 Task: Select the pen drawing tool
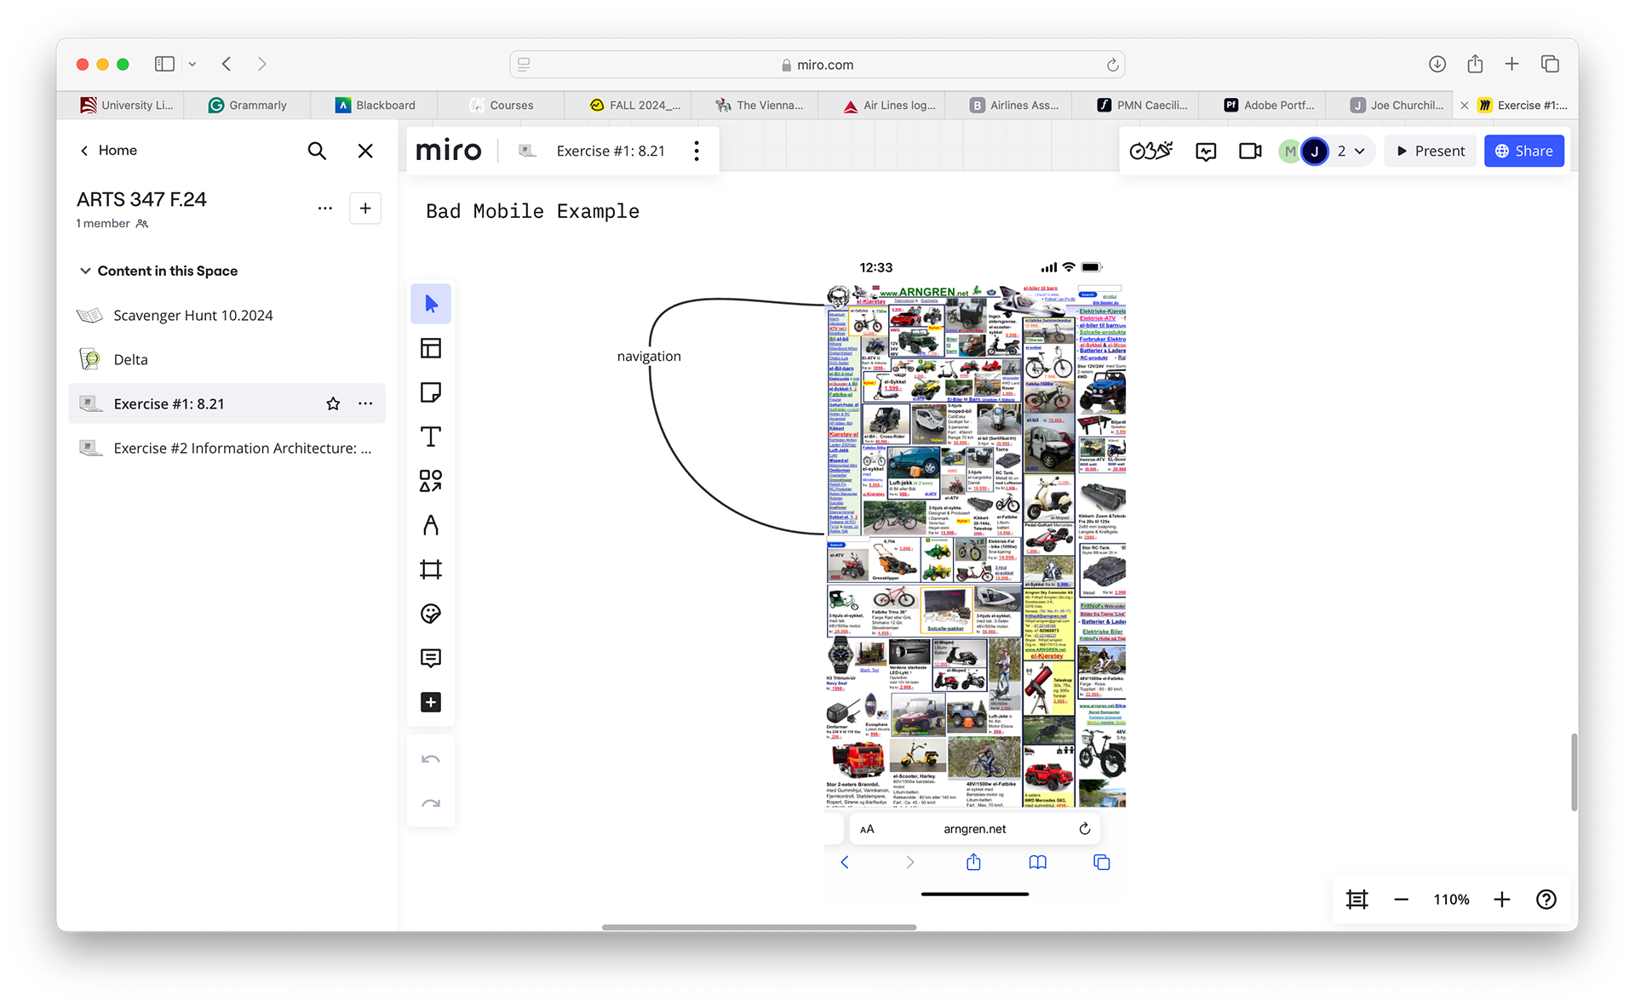[x=431, y=525]
